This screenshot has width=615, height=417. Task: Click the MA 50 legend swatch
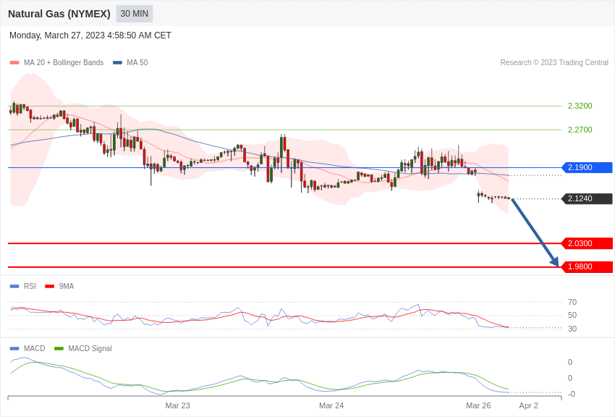[x=117, y=63]
